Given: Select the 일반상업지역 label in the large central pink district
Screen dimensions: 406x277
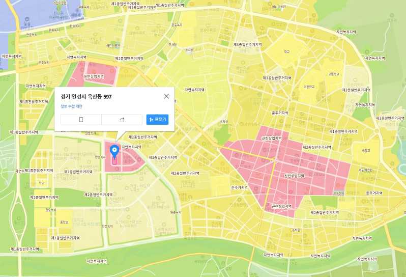Looking at the screenshot, I should (294, 175).
